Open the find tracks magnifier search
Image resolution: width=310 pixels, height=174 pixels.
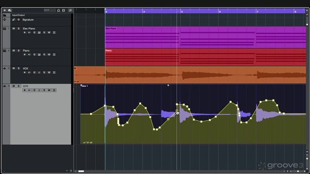point(70,10)
